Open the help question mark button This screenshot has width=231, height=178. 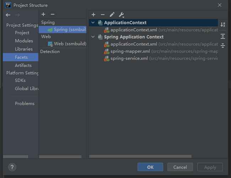[x=12, y=167]
